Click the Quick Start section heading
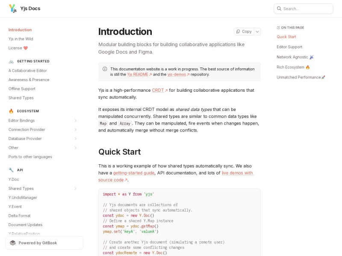 point(120,152)
